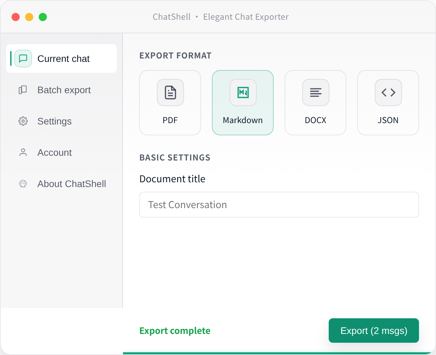The width and height of the screenshot is (436, 355).
Task: Click the shell icon beside About ChatShell
Action: coord(23,184)
